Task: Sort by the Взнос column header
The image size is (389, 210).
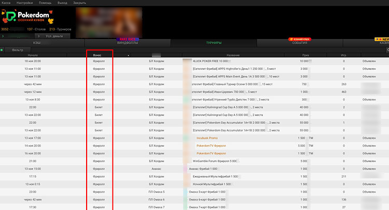Action: click(x=98, y=55)
